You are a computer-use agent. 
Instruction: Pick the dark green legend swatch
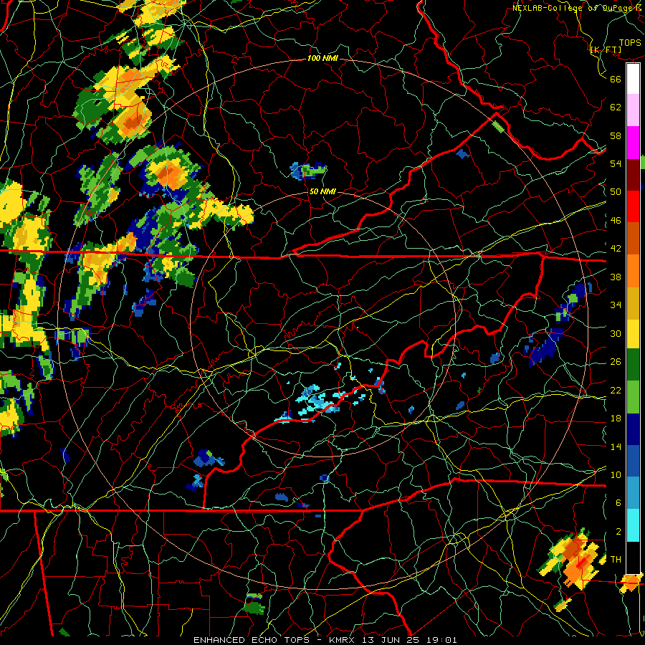click(x=633, y=365)
